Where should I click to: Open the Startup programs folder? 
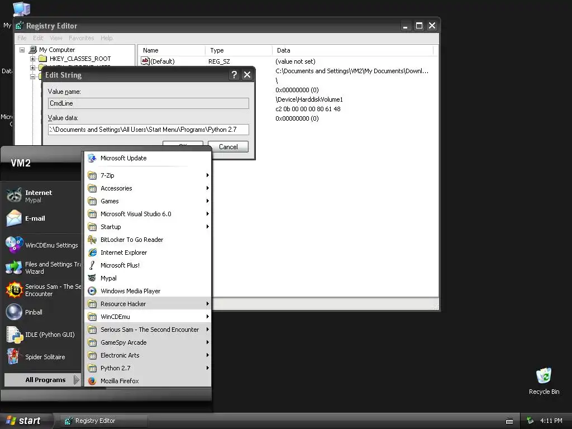coord(147,227)
